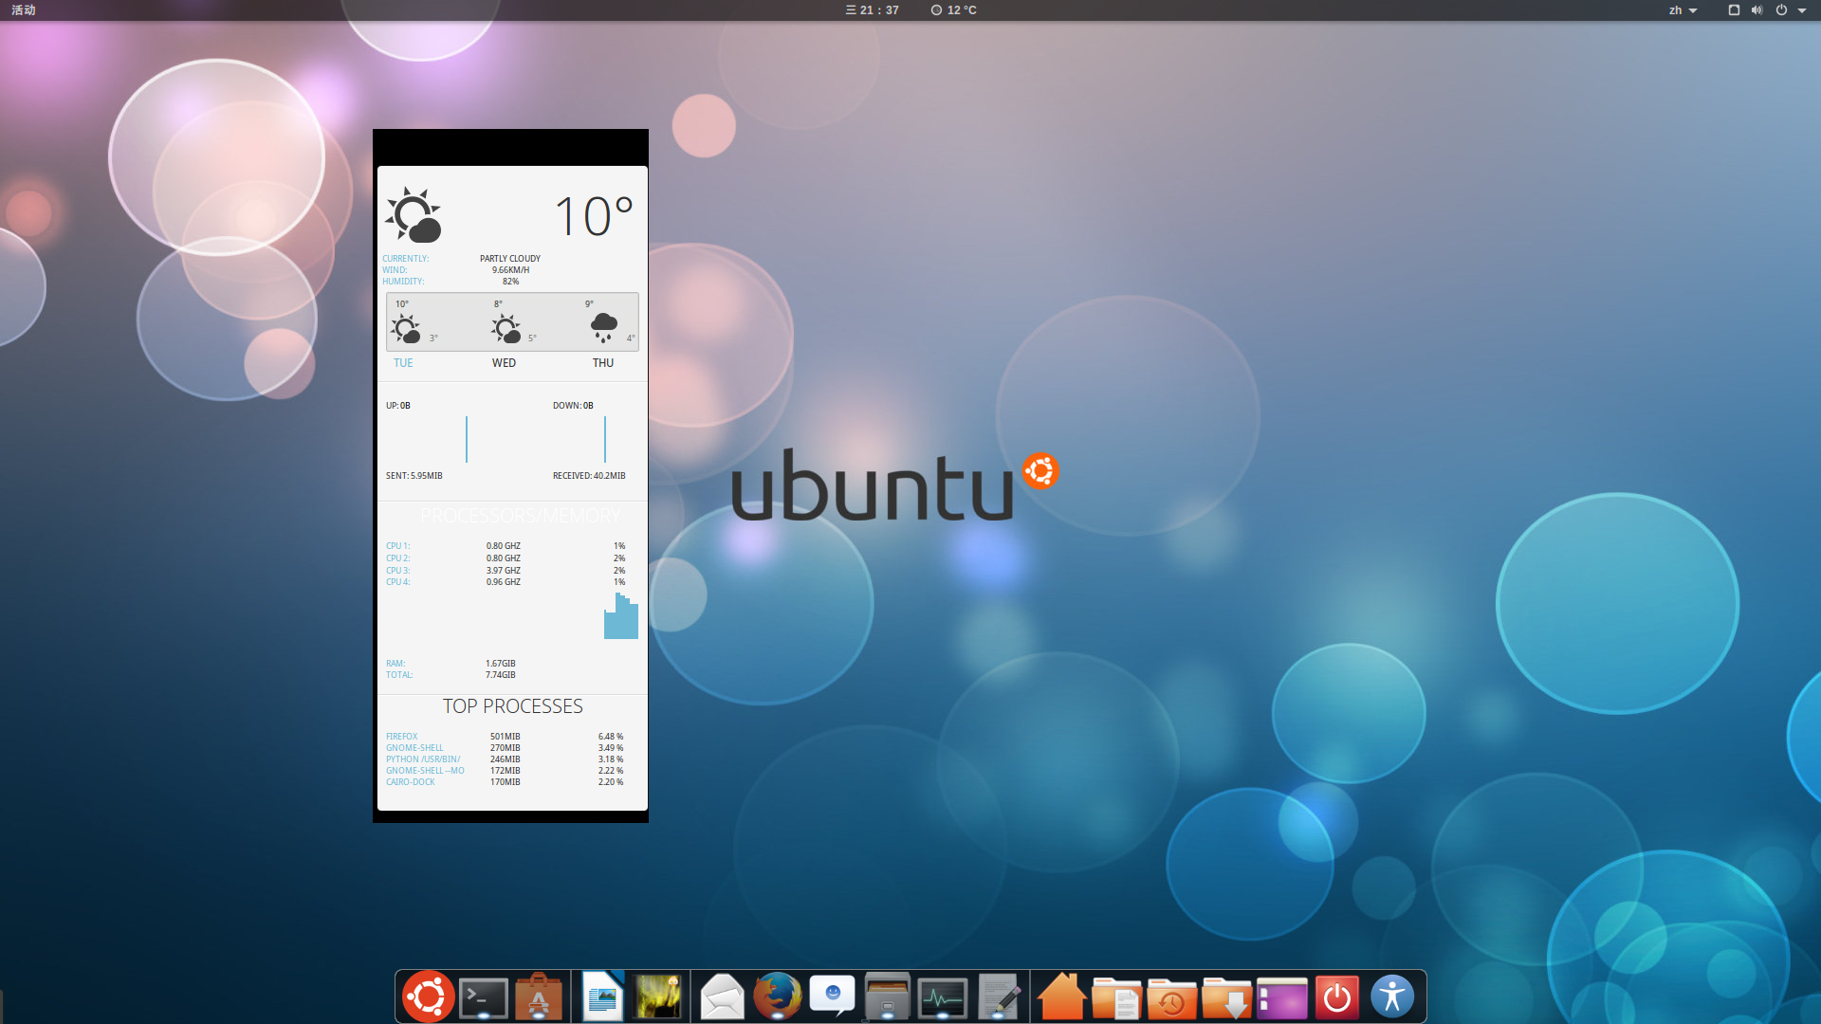
Task: Click the power icon in top bar
Action: coord(1781,10)
